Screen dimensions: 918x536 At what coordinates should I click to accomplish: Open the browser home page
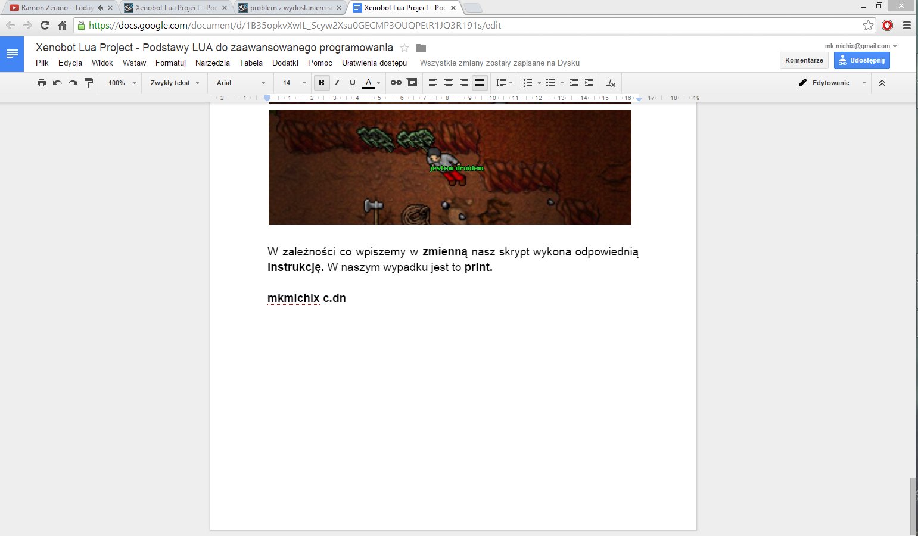pyautogui.click(x=62, y=25)
